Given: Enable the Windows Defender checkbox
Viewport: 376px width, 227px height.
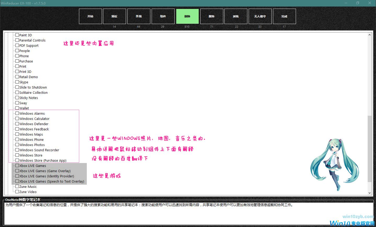Looking at the screenshot, I should coord(17,124).
